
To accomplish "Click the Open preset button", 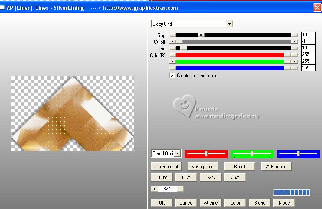I will (x=166, y=167).
